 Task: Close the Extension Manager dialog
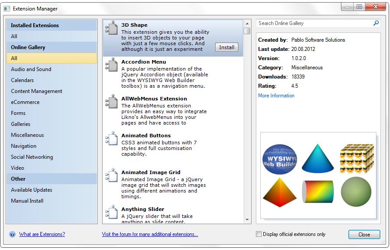pyautogui.click(x=364, y=235)
